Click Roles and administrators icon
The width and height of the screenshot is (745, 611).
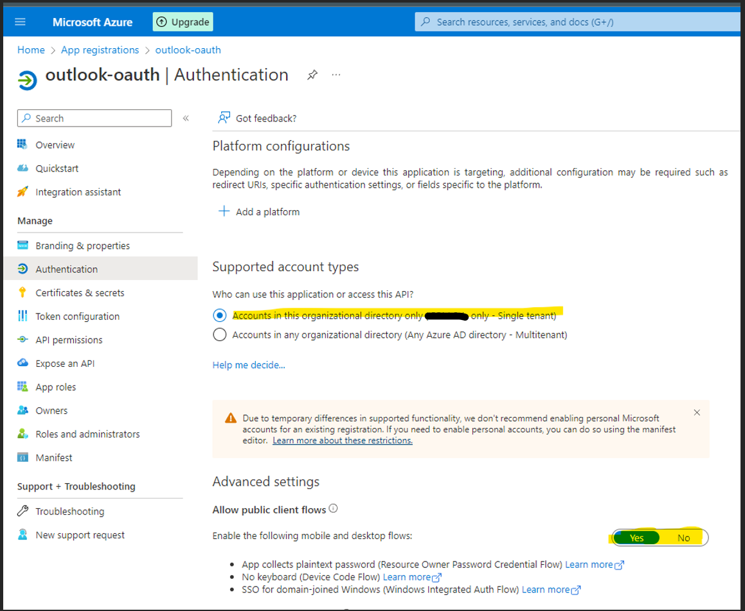pyautogui.click(x=22, y=434)
